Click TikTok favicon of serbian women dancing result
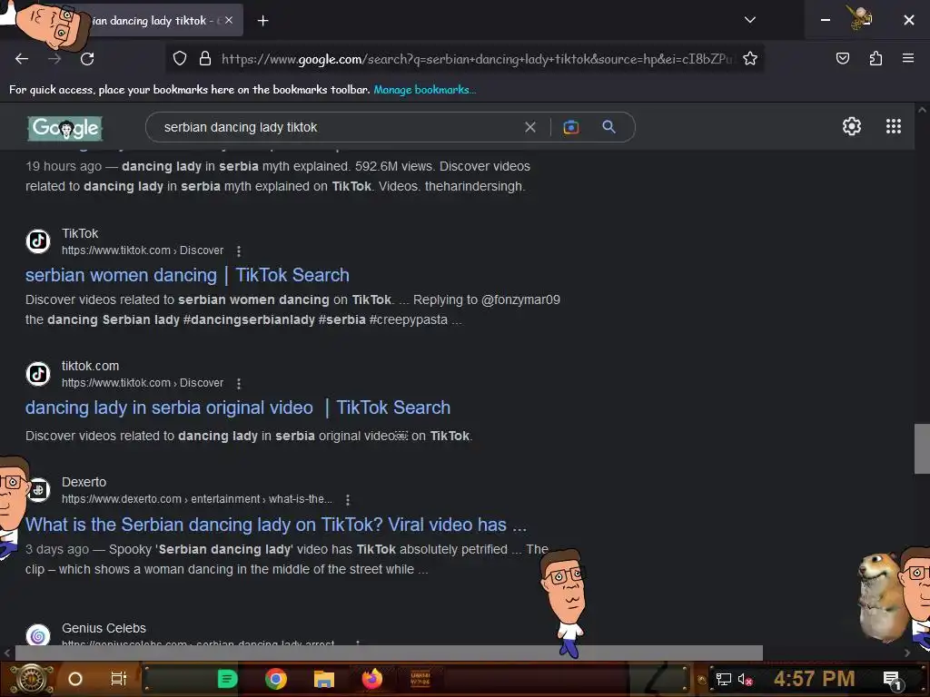Screen dimensions: 930x697 38,241
